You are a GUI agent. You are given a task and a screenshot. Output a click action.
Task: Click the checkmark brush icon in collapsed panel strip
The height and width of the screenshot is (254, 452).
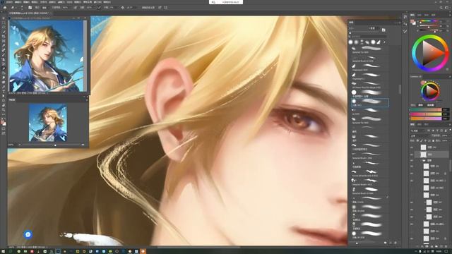point(405,31)
